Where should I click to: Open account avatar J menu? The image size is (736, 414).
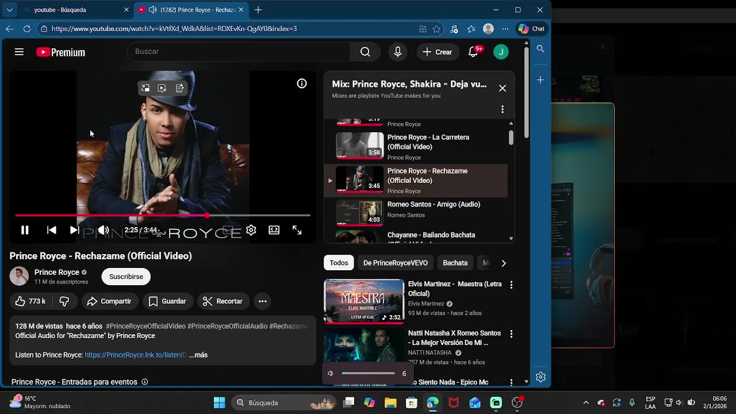(x=501, y=52)
